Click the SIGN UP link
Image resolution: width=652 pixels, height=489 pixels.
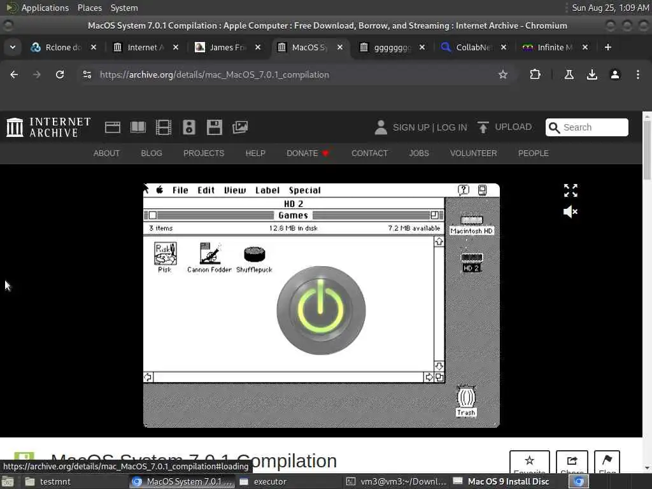click(x=411, y=127)
